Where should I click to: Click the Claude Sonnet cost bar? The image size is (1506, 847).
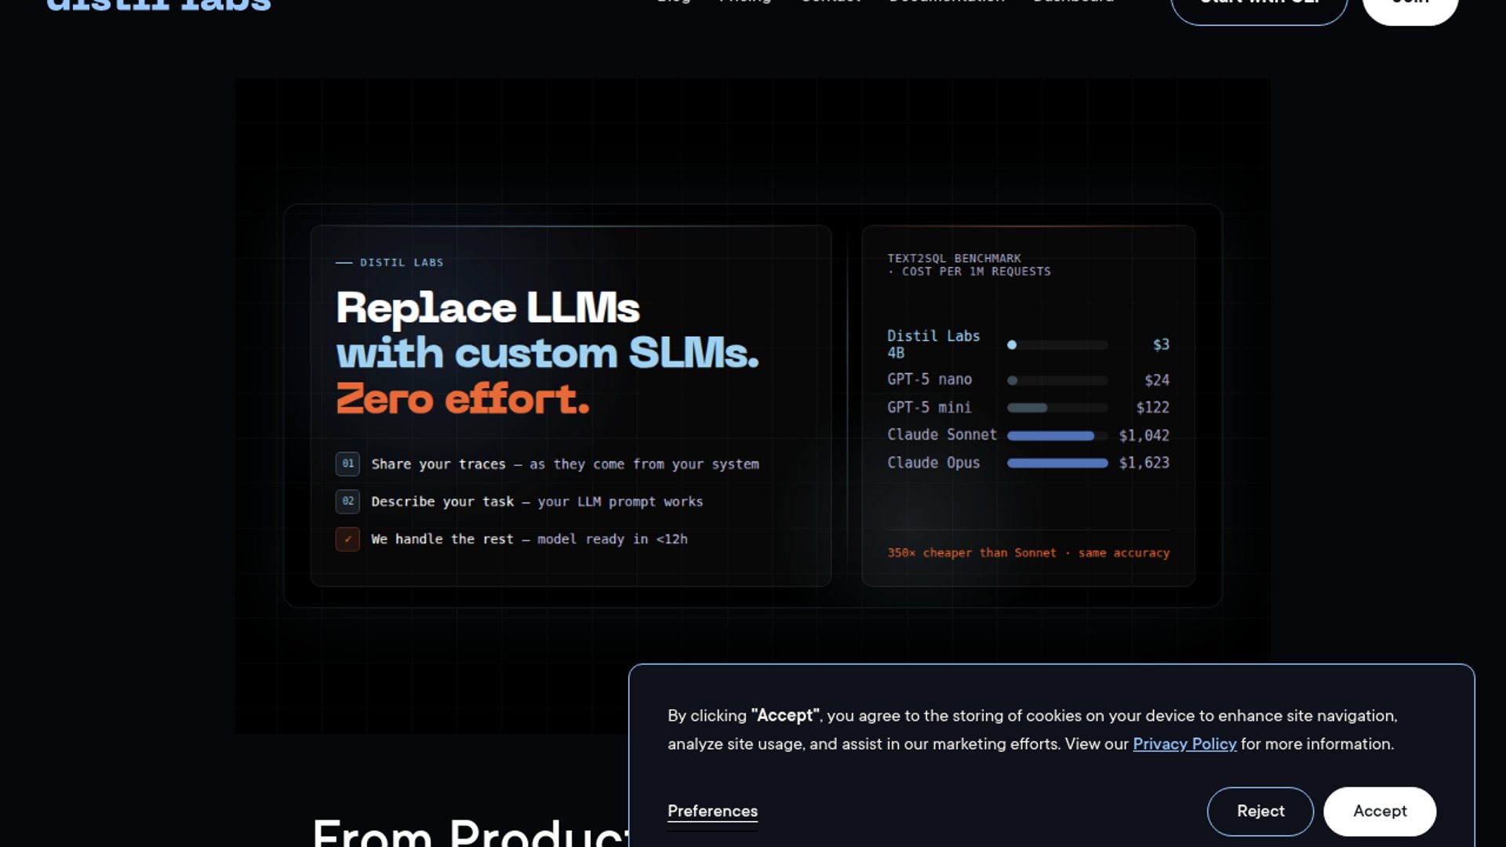1050,436
